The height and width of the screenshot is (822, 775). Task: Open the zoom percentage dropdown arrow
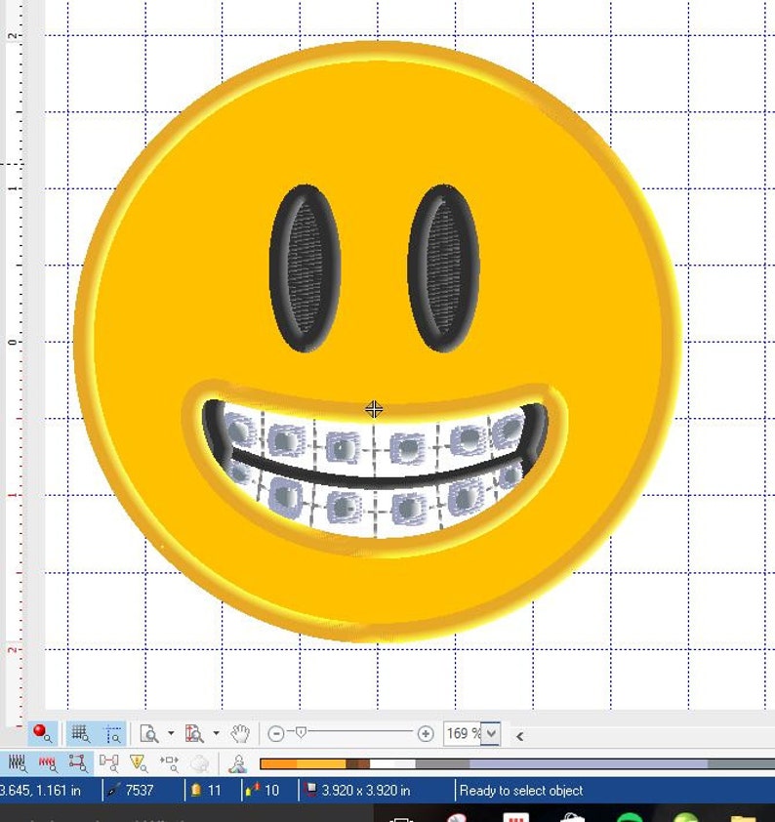[491, 733]
